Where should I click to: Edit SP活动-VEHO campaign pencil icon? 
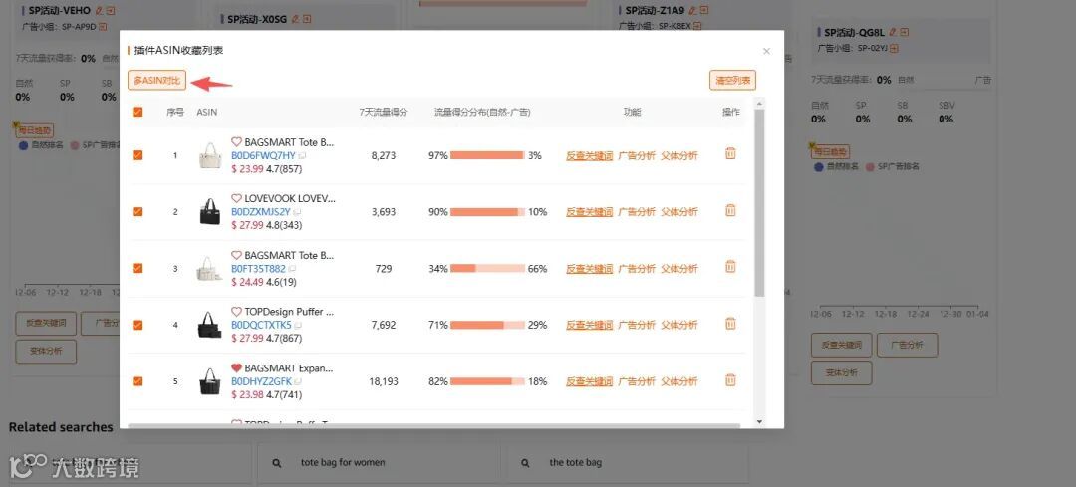[x=99, y=10]
